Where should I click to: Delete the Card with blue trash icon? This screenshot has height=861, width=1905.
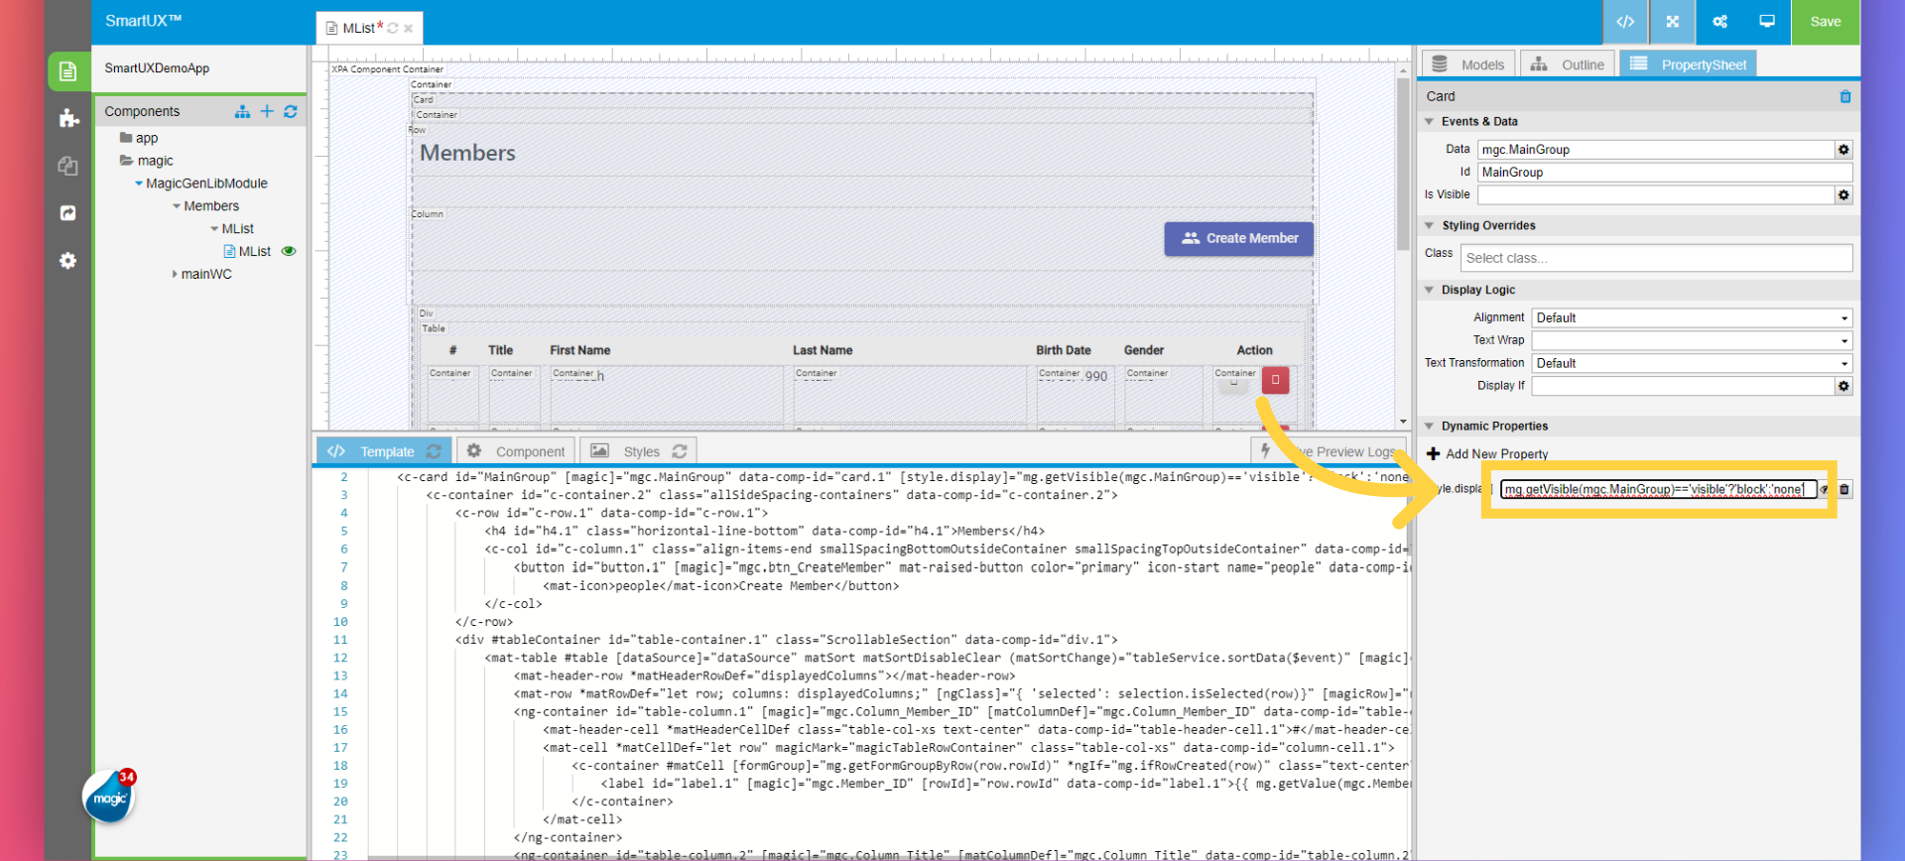[1845, 96]
